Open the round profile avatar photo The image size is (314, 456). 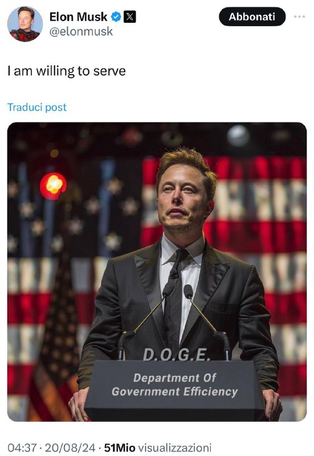25,24
